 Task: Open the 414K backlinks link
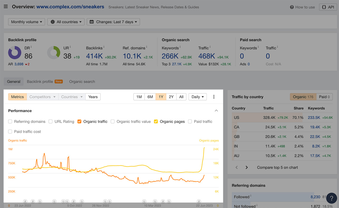pos(94,56)
